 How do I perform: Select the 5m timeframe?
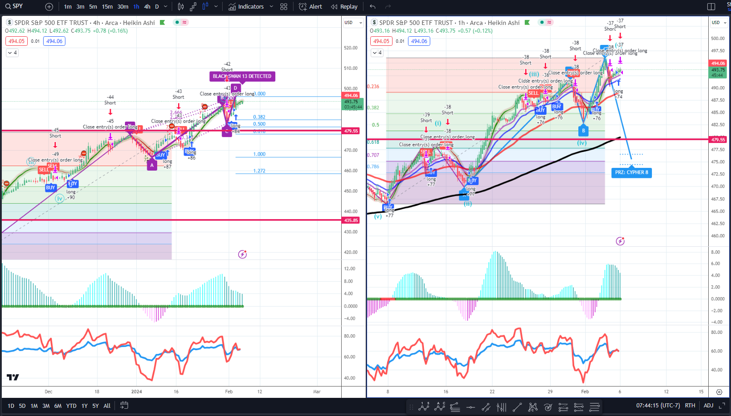pos(93,7)
